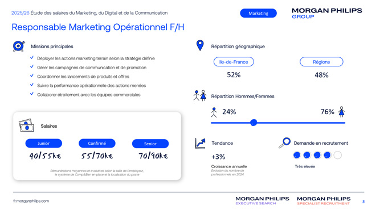The image size is (376, 210).
Task: Click the male figure icon next to 24%
Action: pos(214,112)
